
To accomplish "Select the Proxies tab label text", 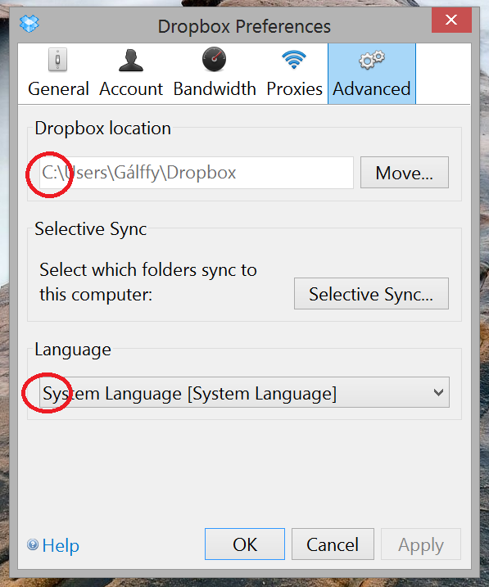I will (294, 89).
